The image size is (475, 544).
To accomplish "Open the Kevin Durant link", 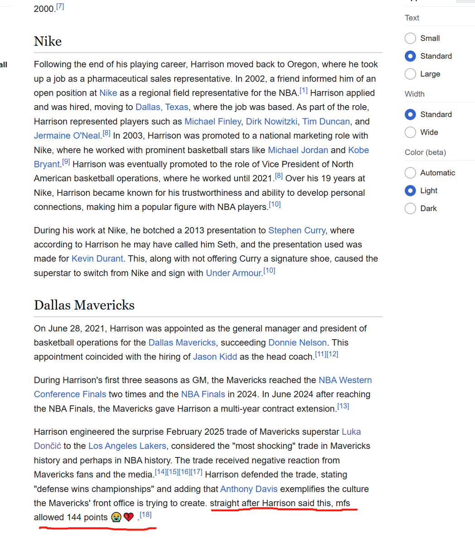I will tap(97, 258).
